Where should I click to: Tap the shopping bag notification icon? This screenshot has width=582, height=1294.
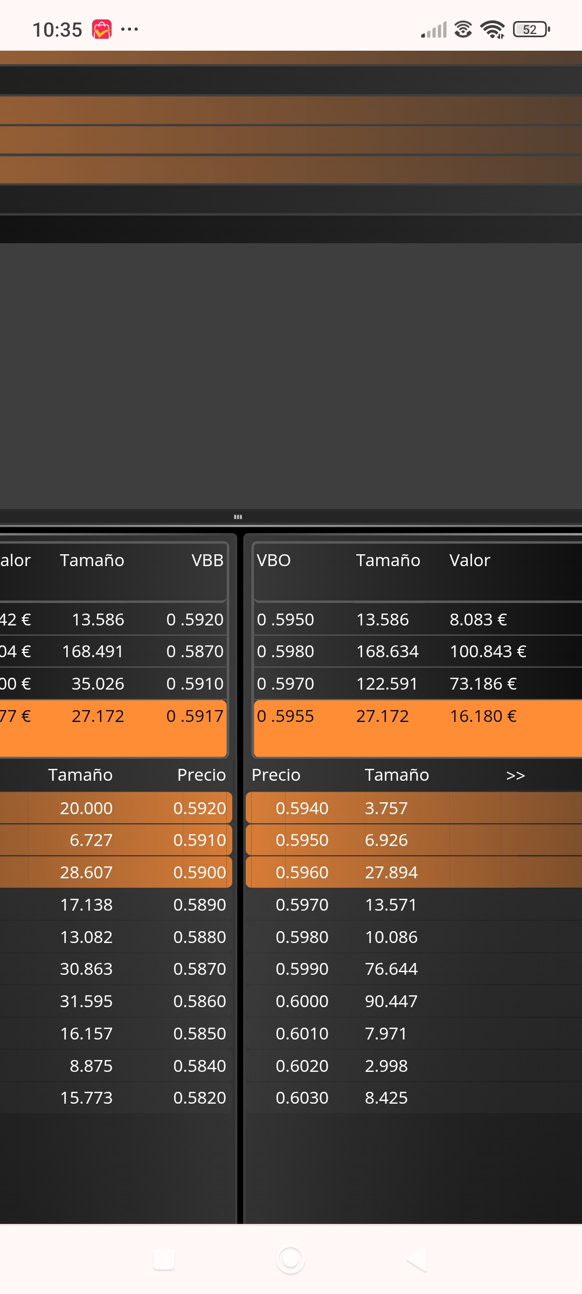[x=102, y=29]
